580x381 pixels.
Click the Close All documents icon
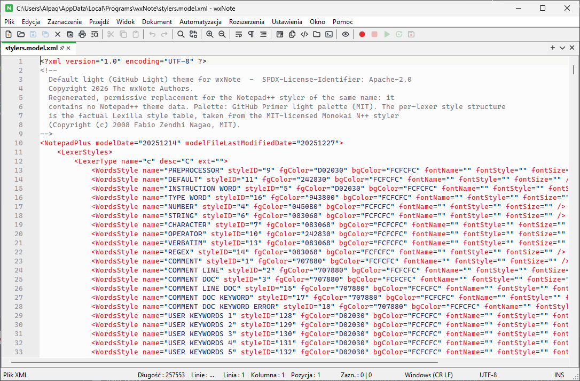pos(70,34)
